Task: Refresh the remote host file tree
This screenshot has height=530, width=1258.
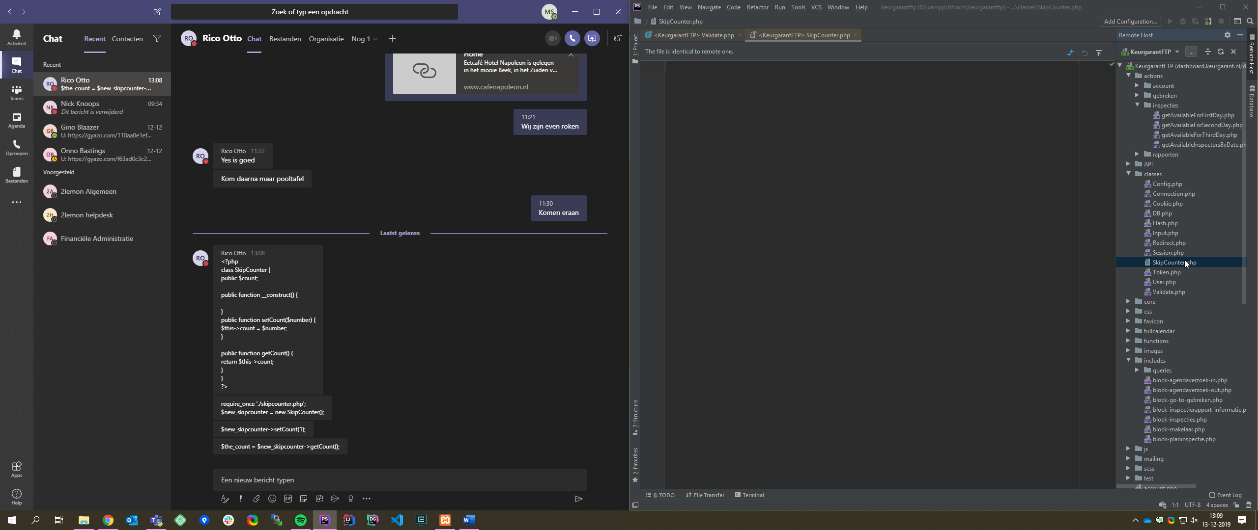Action: [x=1220, y=52]
